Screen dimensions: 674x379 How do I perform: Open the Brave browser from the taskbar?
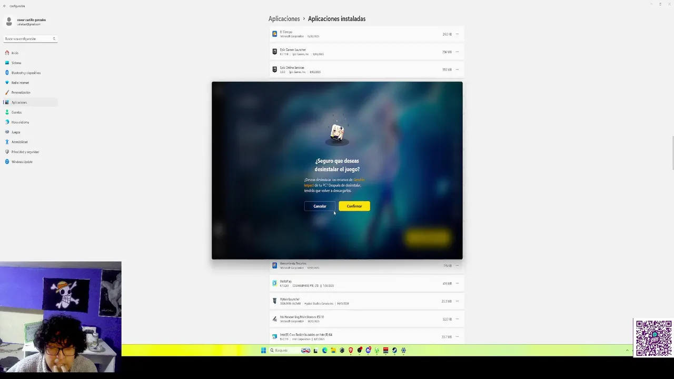click(x=351, y=350)
